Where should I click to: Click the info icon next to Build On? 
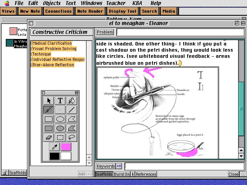pos(133,174)
